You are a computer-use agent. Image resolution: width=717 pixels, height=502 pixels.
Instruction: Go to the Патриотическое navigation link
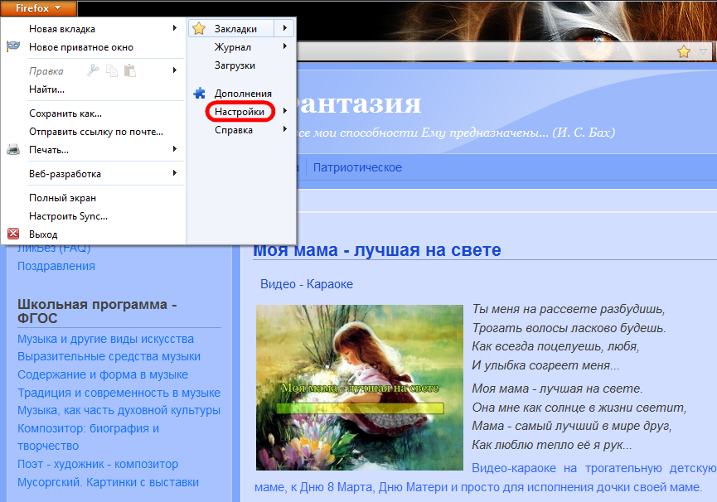[357, 167]
